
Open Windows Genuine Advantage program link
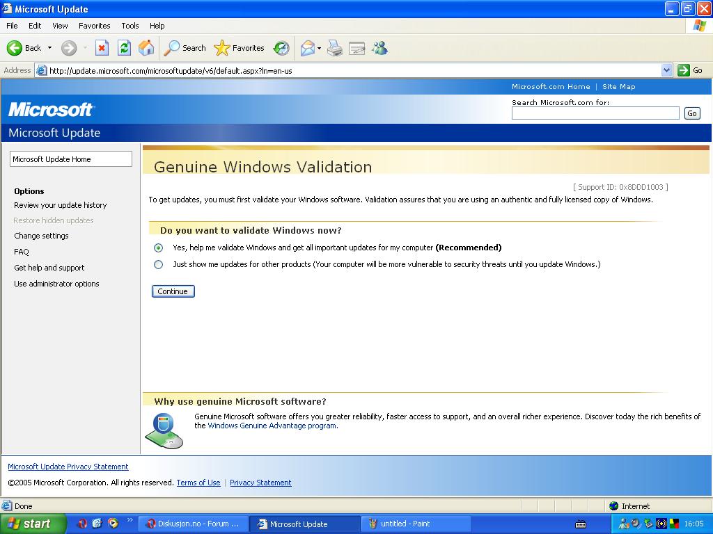point(272,426)
